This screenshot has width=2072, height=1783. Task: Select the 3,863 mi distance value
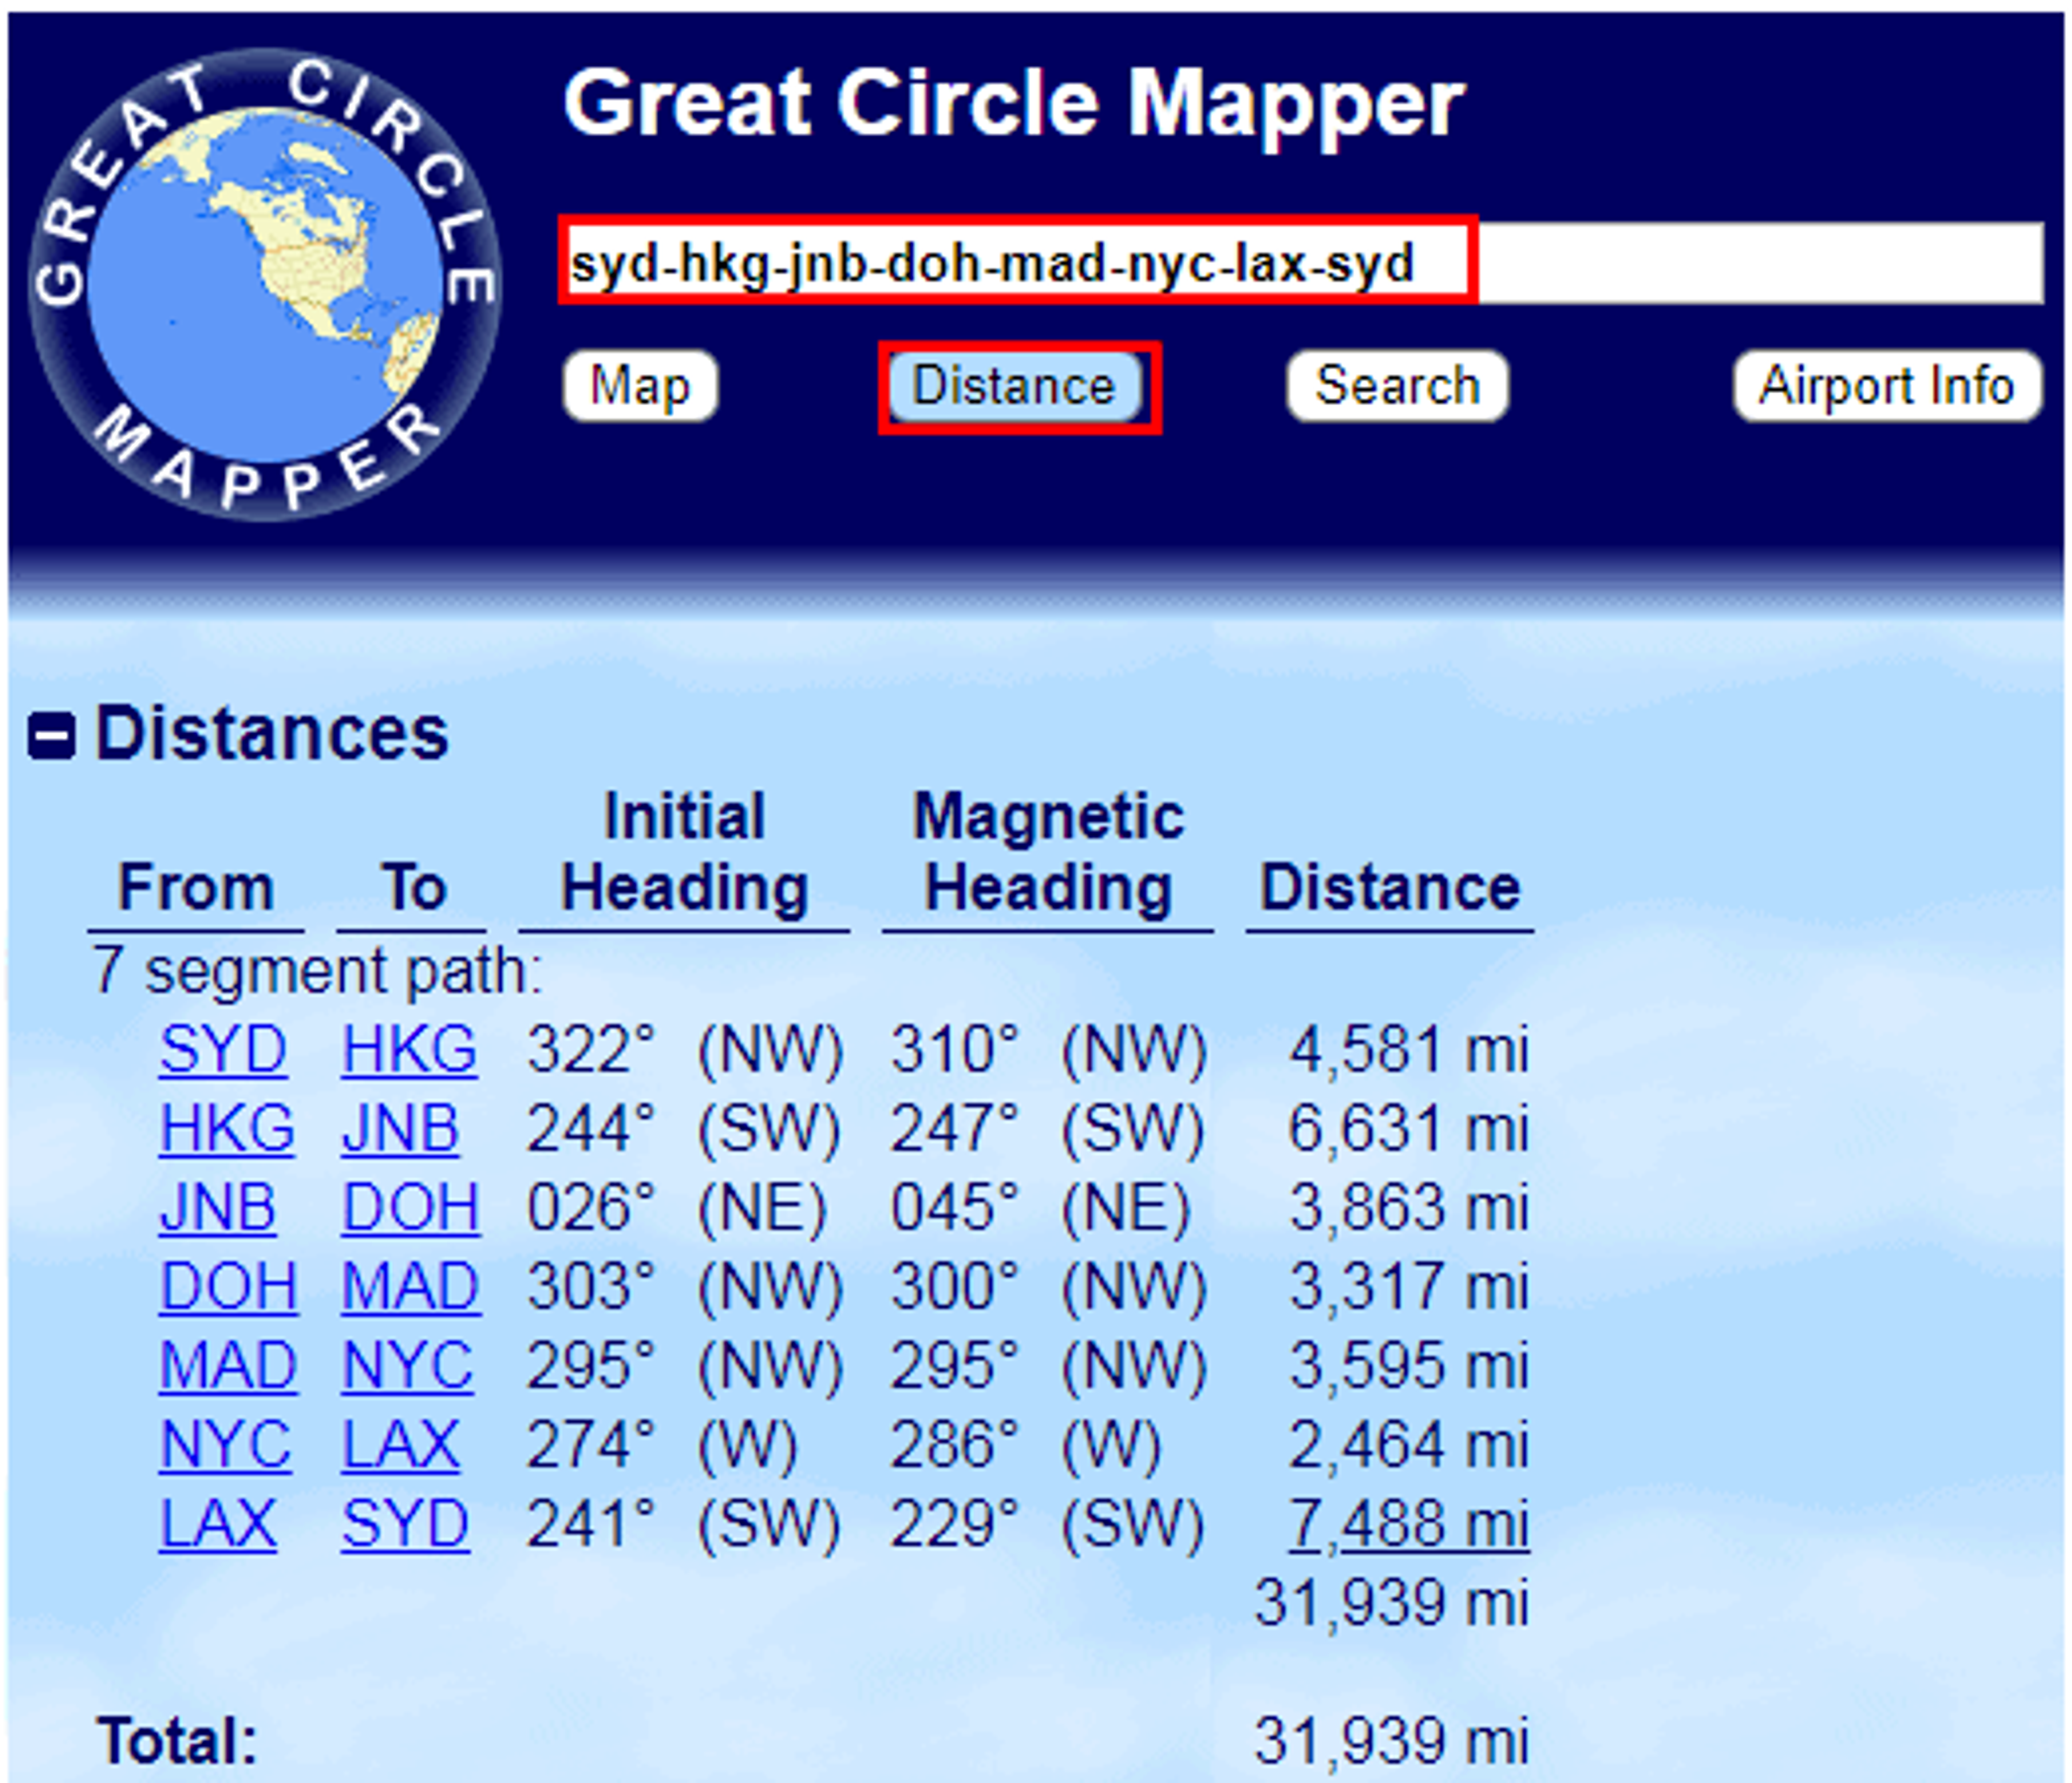[1410, 1208]
